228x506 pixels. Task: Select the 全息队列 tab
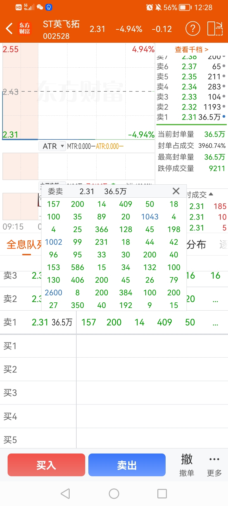point(24,244)
